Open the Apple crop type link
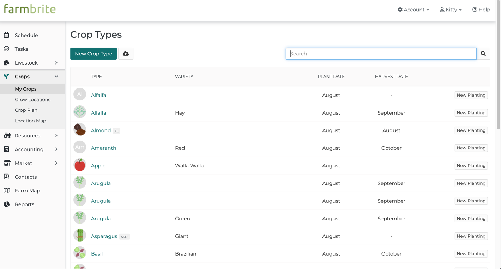 pos(98,166)
